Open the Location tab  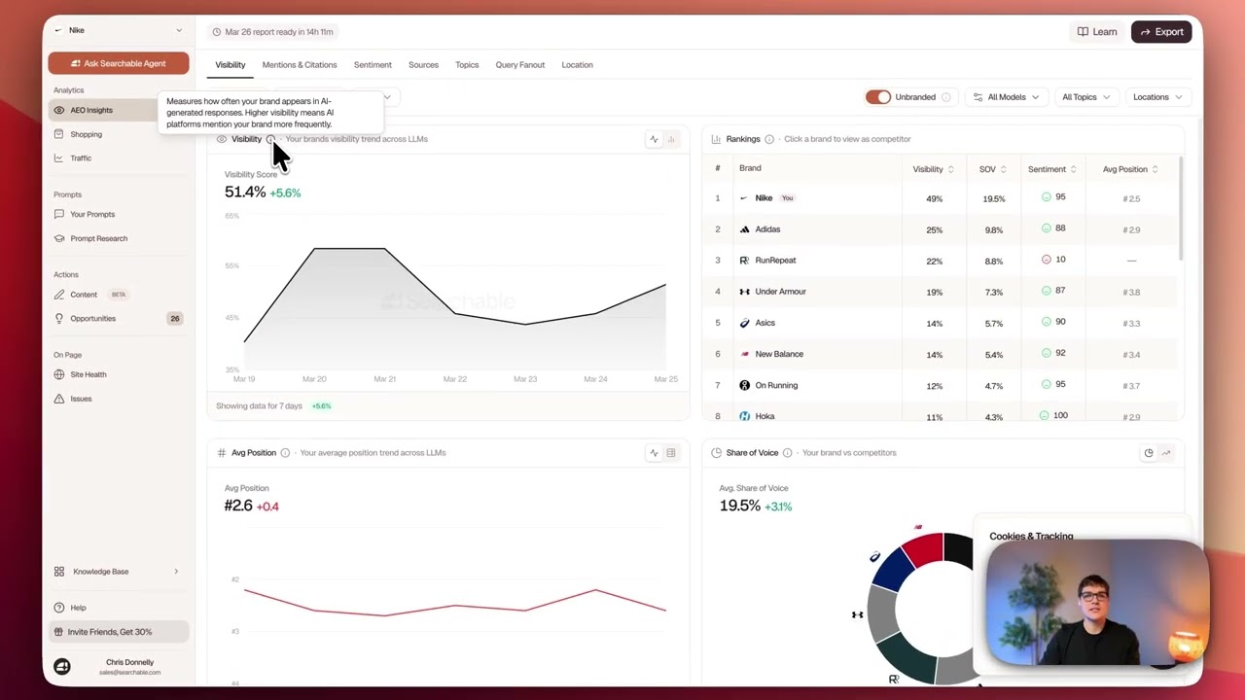577,65
